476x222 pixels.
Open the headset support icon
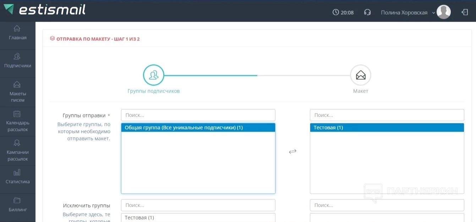click(367, 12)
